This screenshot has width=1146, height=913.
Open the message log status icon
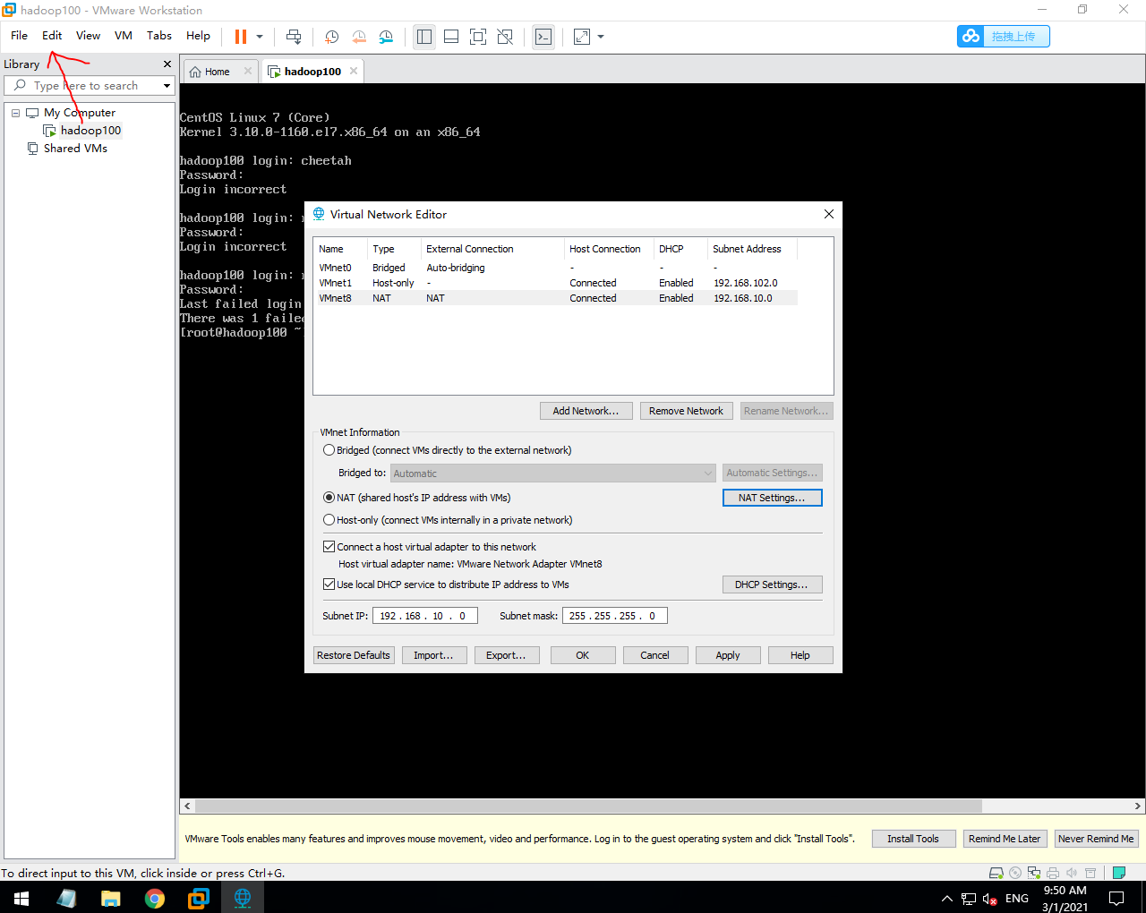pyautogui.click(x=1118, y=873)
